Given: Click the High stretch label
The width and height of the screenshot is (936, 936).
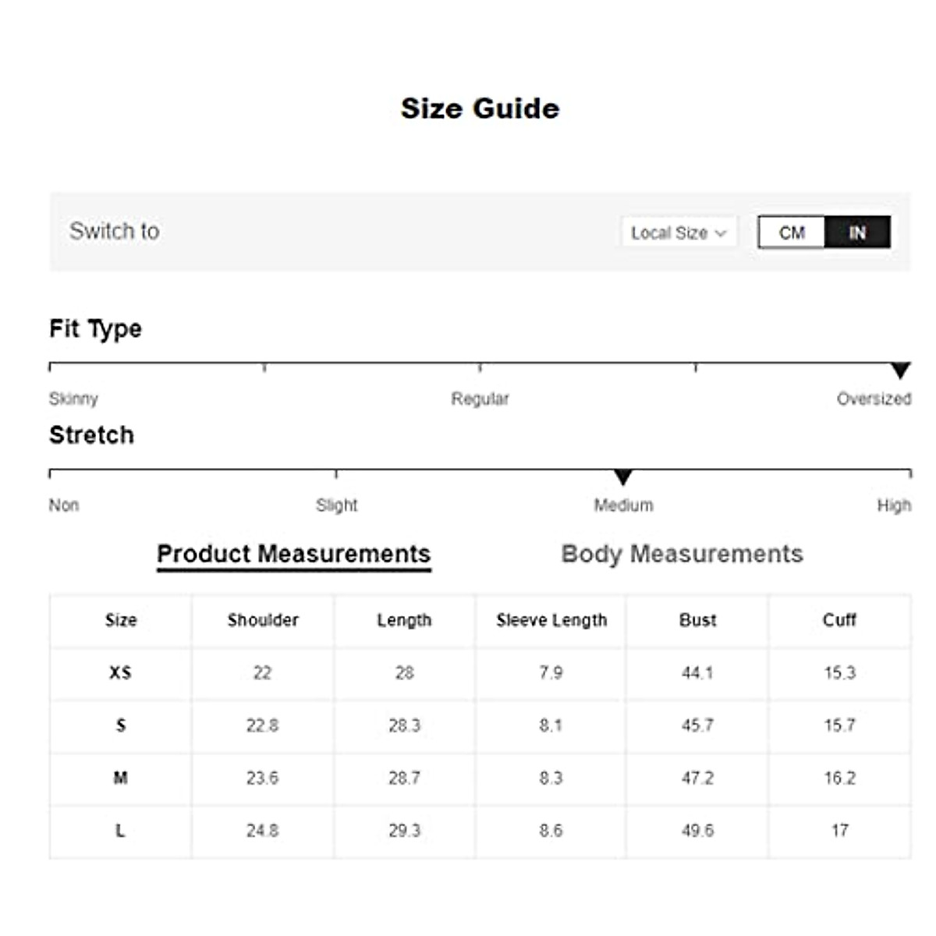Looking at the screenshot, I should point(894,505).
